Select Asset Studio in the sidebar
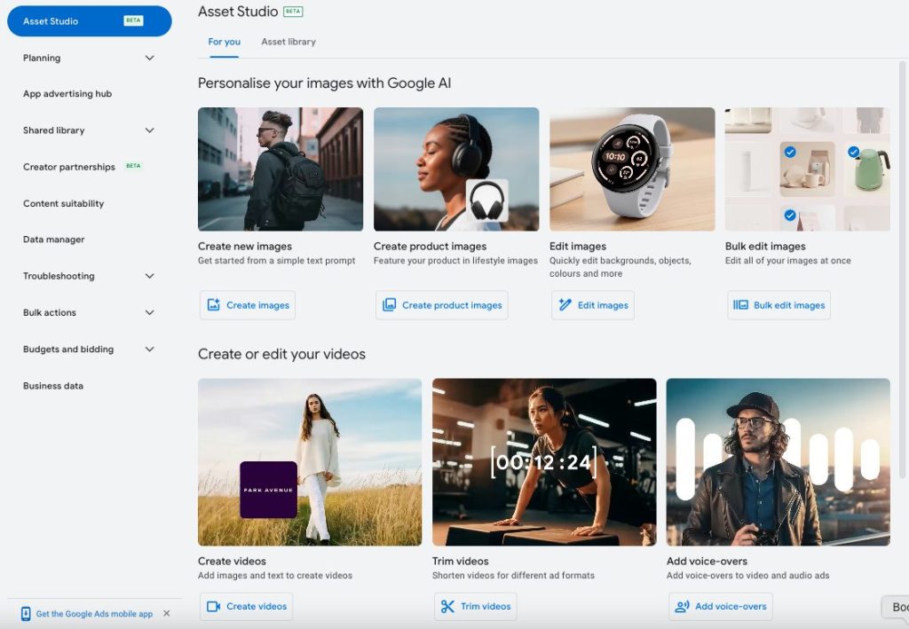This screenshot has height=629, width=909. pyautogui.click(x=90, y=21)
